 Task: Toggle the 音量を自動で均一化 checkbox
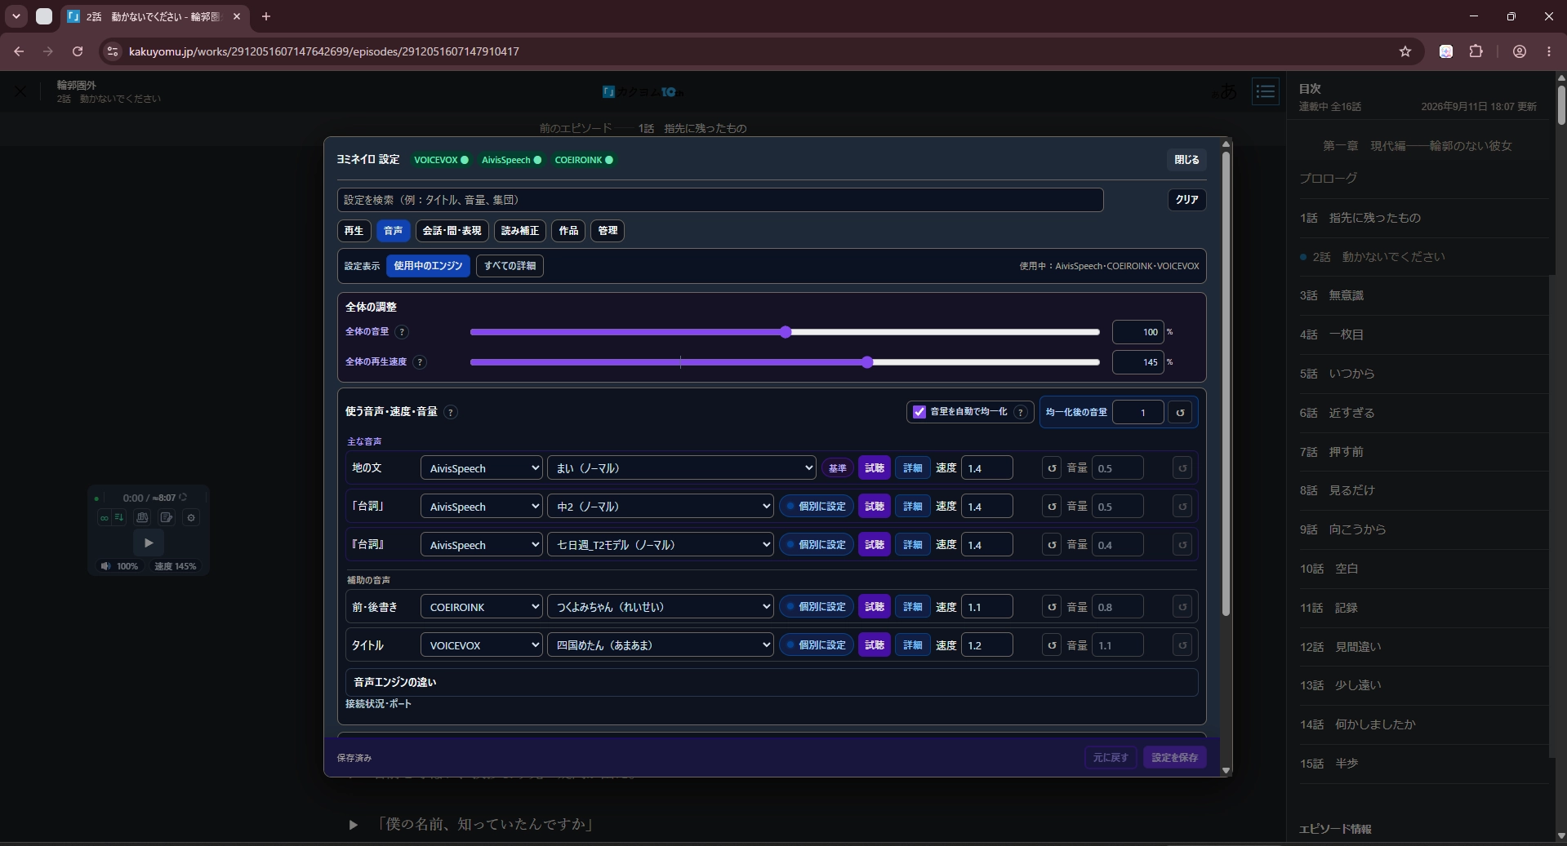919,412
